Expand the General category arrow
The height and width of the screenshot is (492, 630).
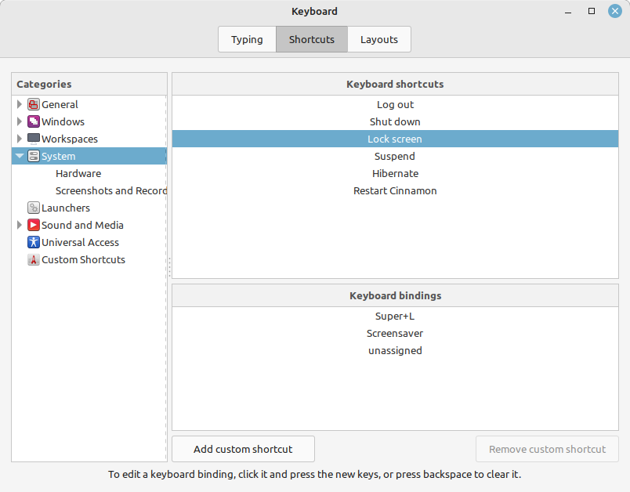pyautogui.click(x=20, y=104)
